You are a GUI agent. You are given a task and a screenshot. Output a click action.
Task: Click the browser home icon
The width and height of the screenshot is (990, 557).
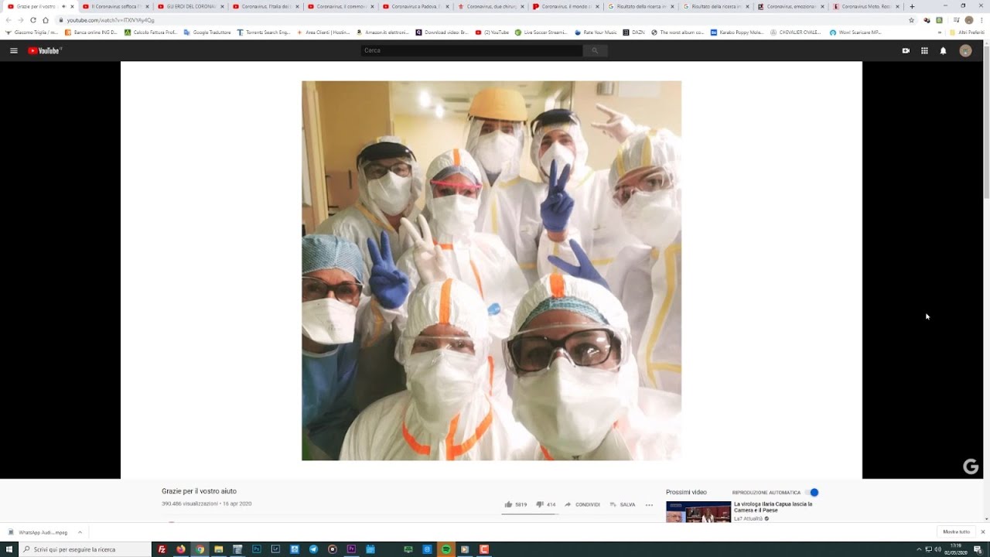(46, 20)
